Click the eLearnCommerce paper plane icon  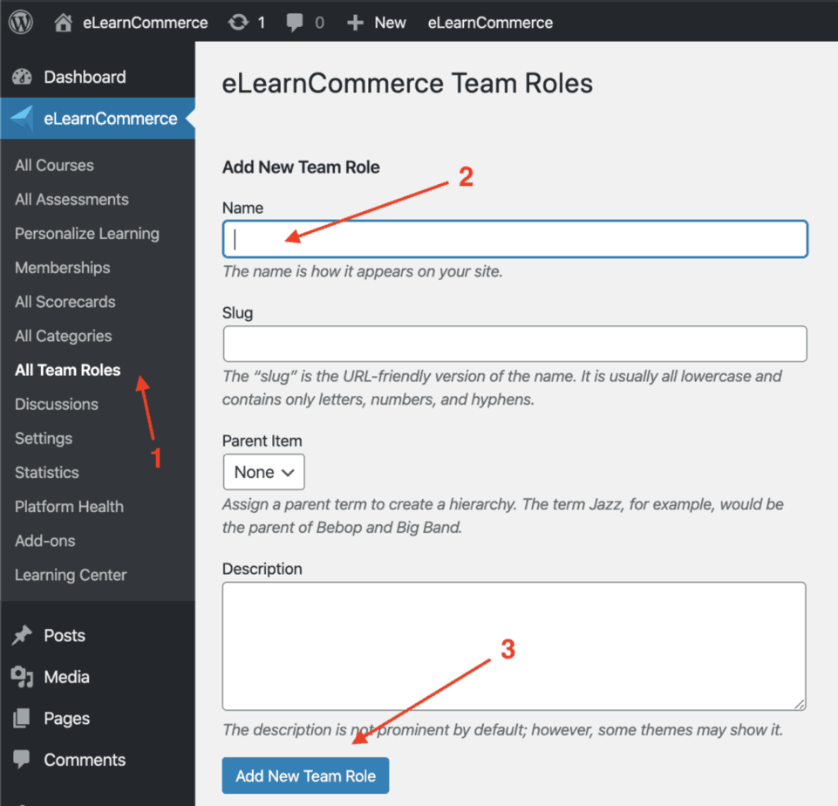(22, 118)
